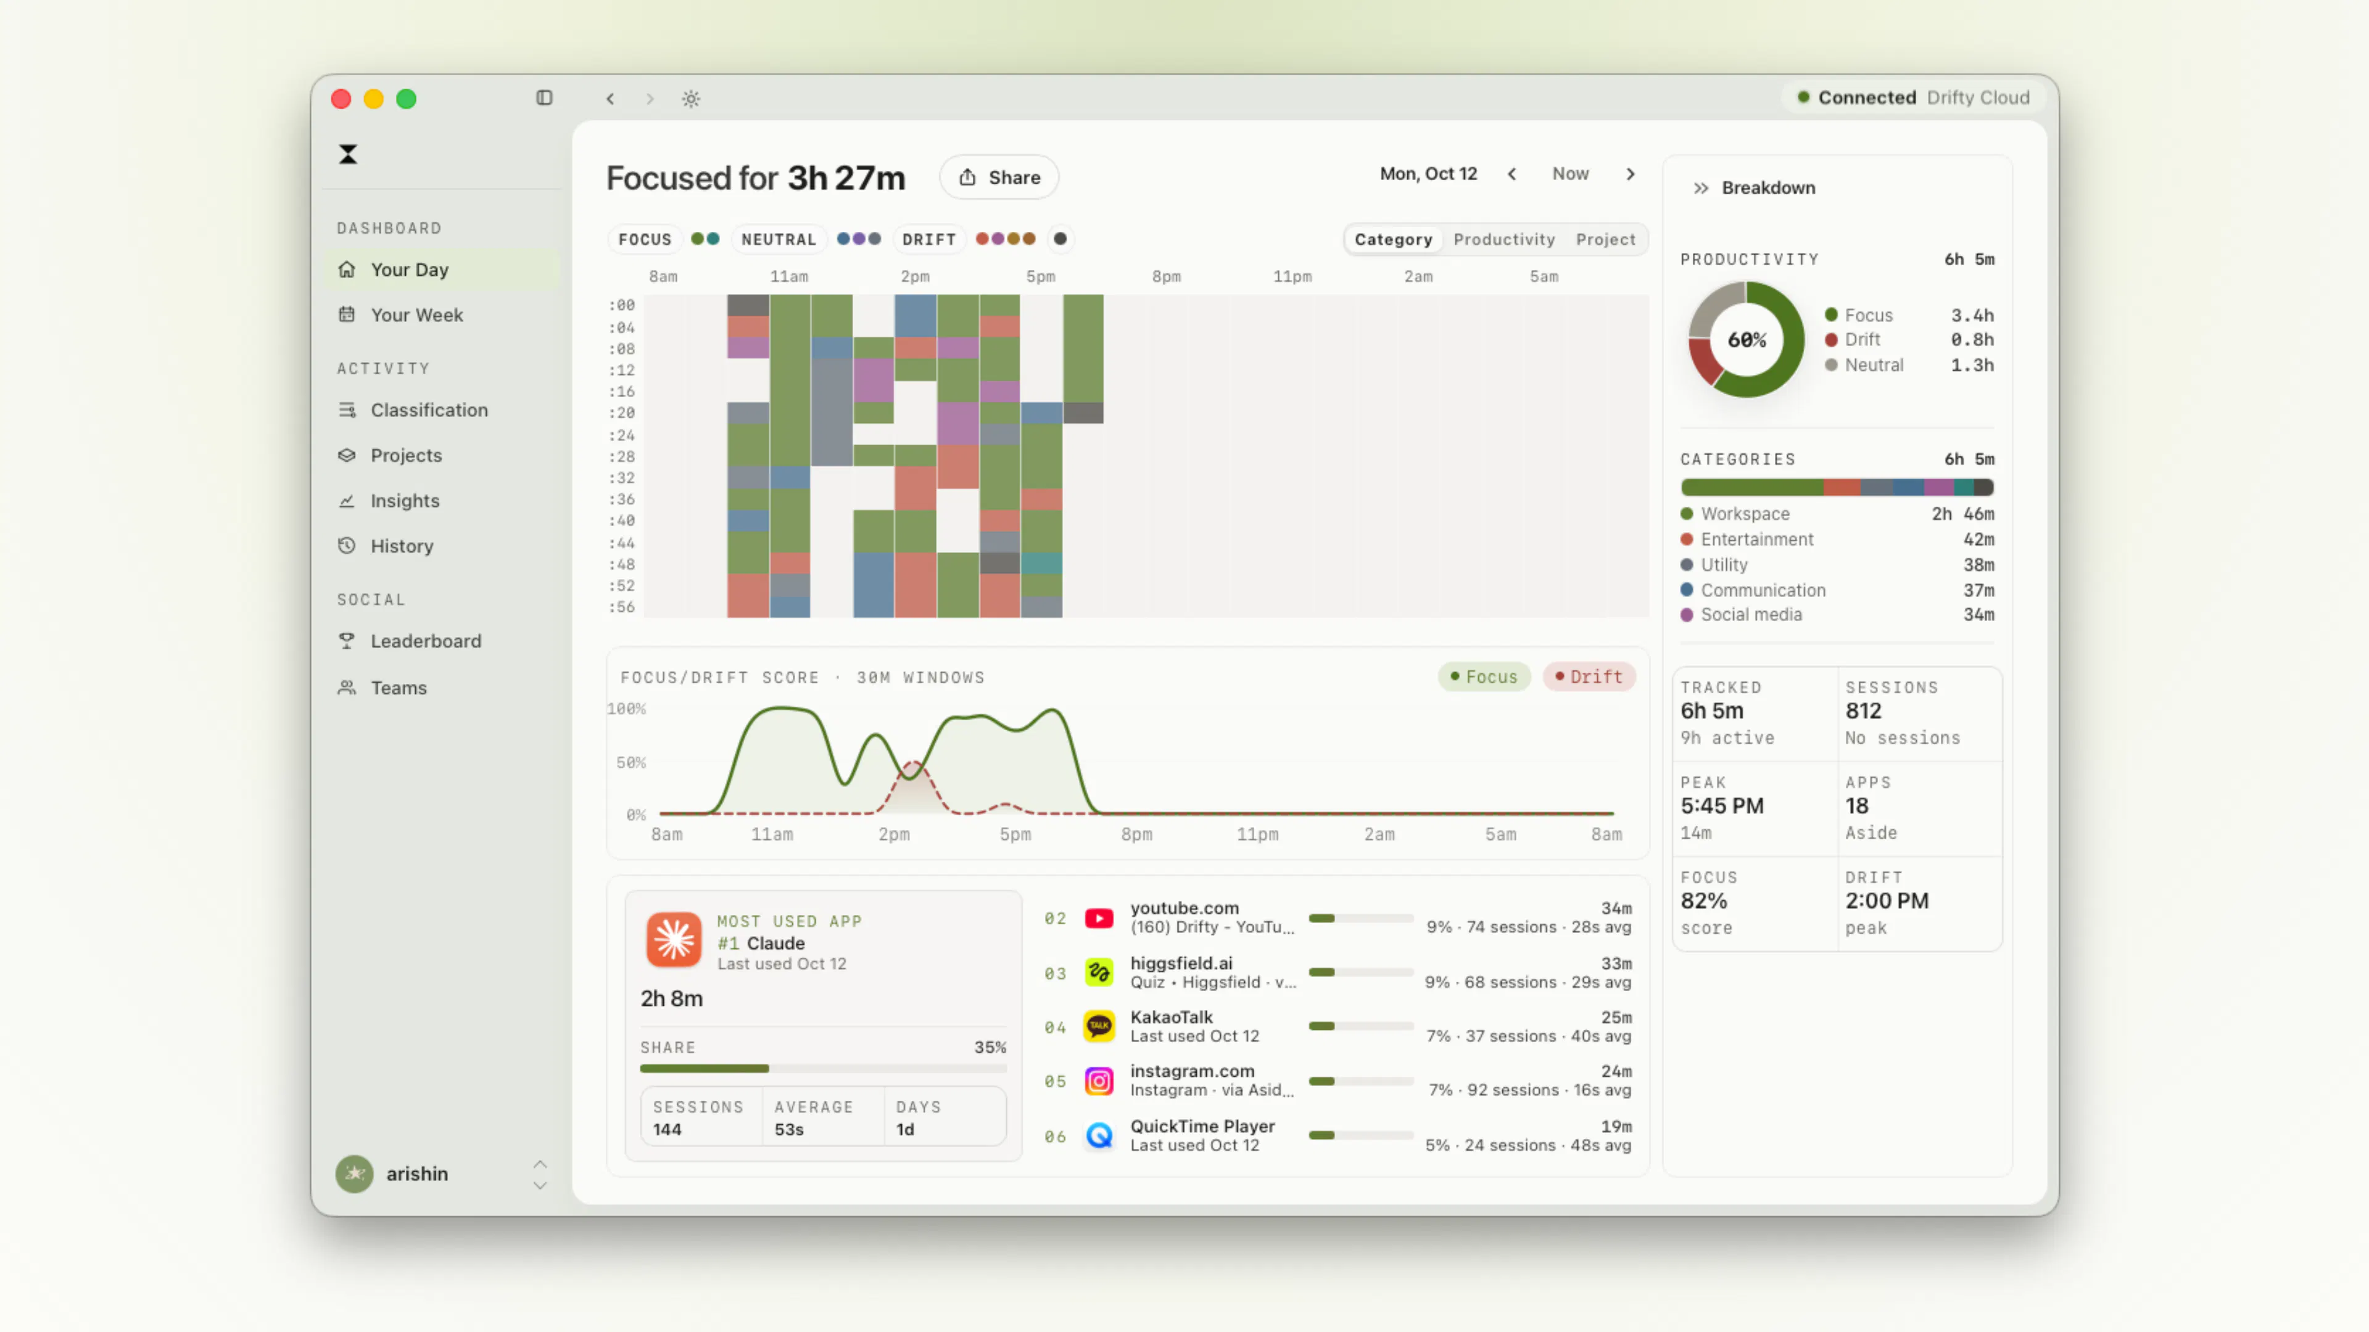This screenshot has width=2369, height=1332.
Task: Click the higgsfield.ai icon
Action: click(1099, 972)
